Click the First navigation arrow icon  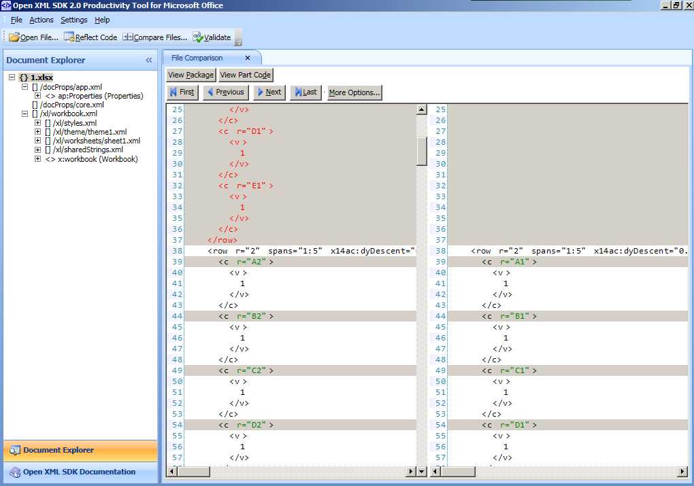[173, 92]
